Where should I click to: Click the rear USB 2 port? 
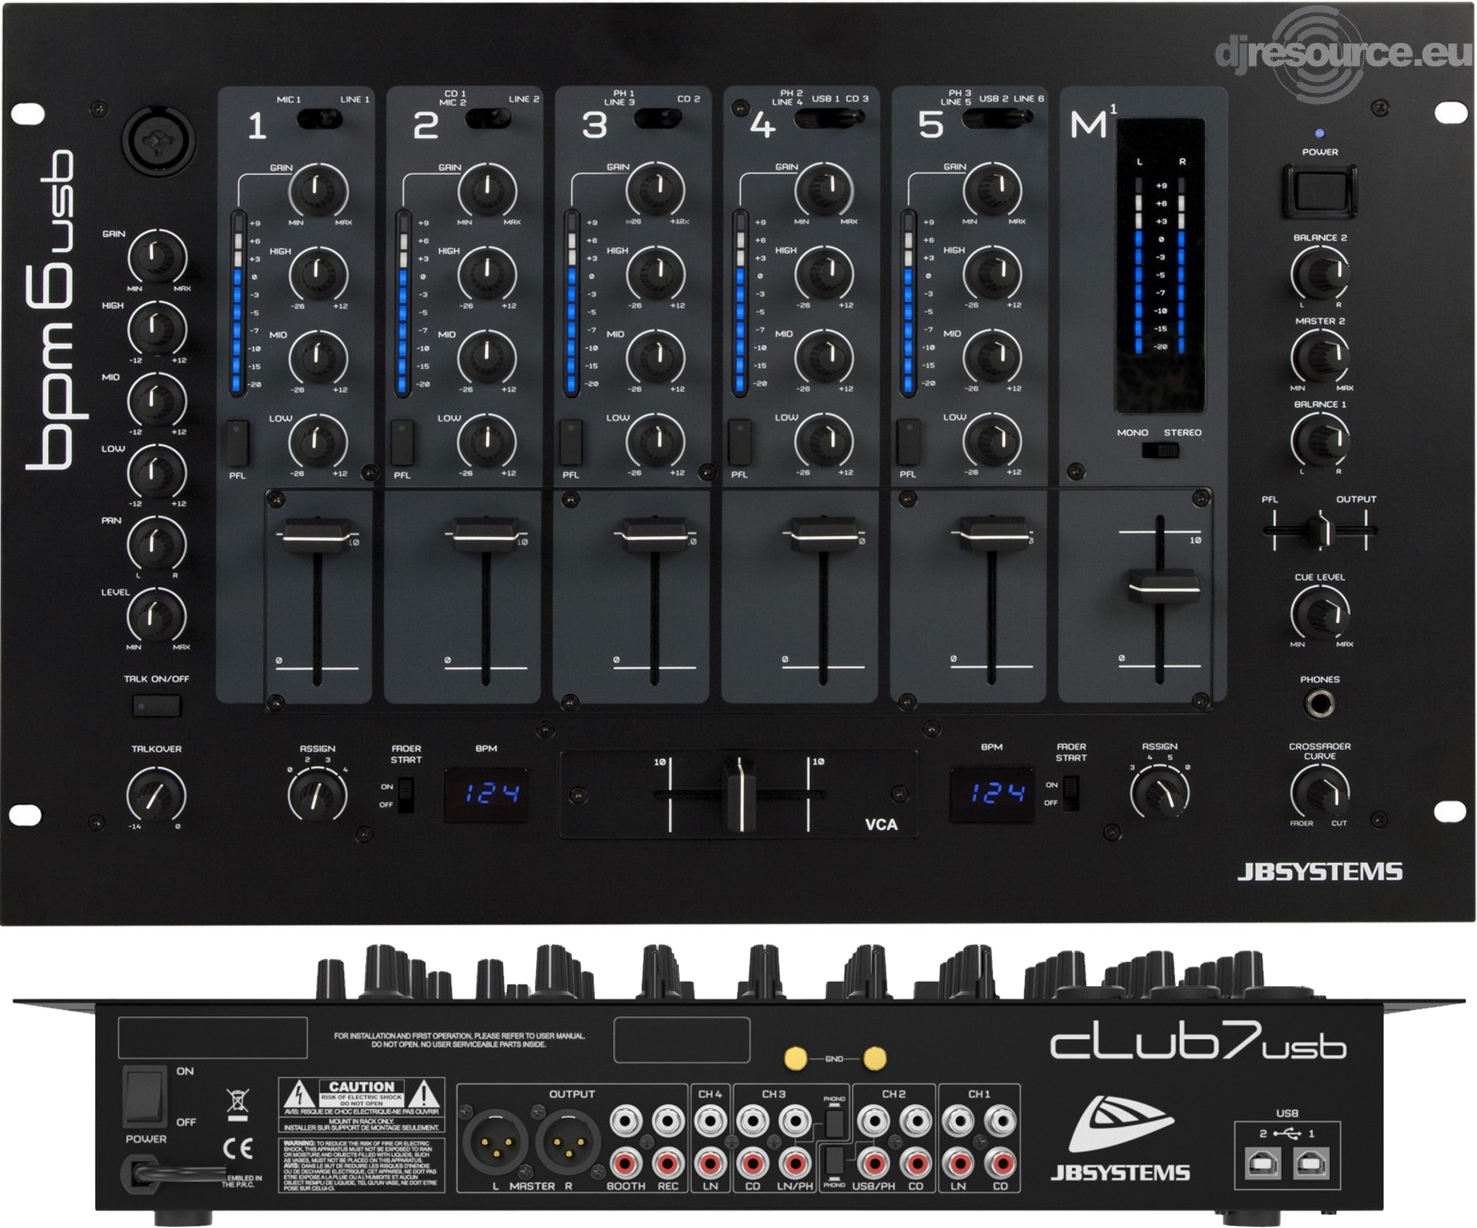(1262, 1164)
